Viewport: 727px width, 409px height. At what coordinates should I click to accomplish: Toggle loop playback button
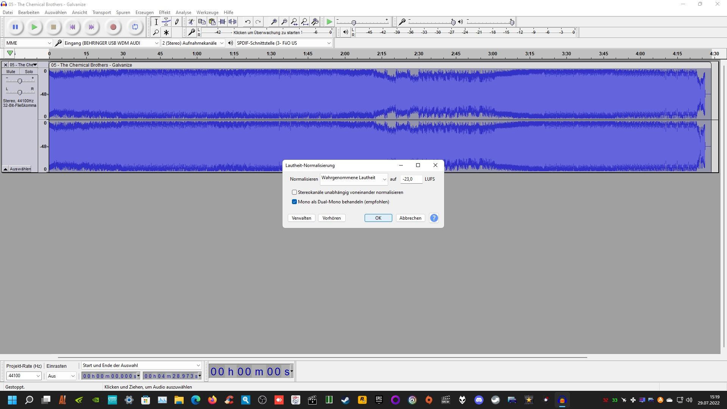[135, 27]
